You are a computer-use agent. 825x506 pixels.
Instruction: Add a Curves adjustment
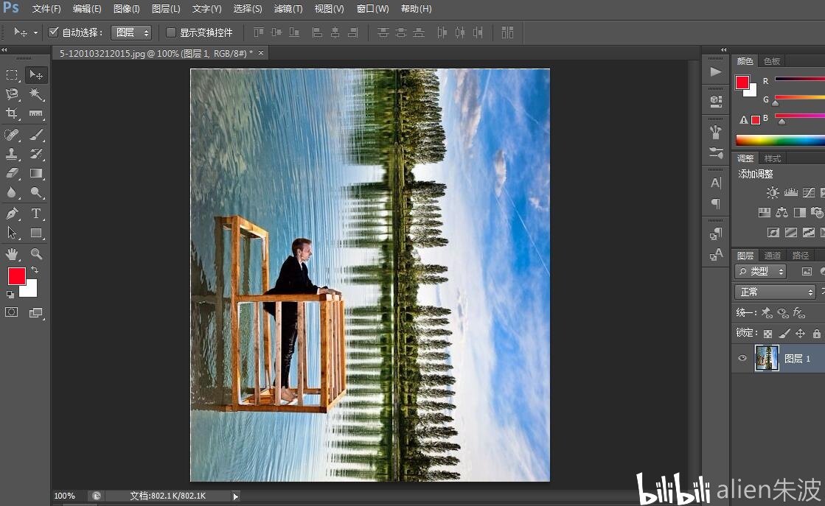(809, 193)
